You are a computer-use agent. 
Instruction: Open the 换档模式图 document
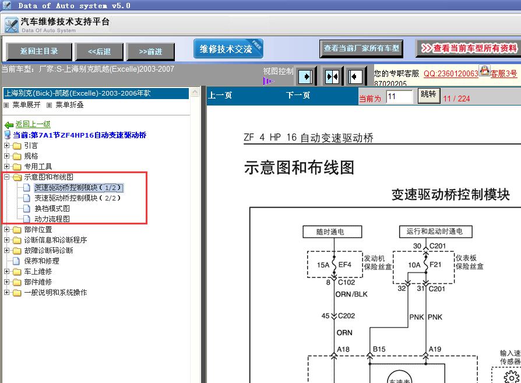click(52, 209)
